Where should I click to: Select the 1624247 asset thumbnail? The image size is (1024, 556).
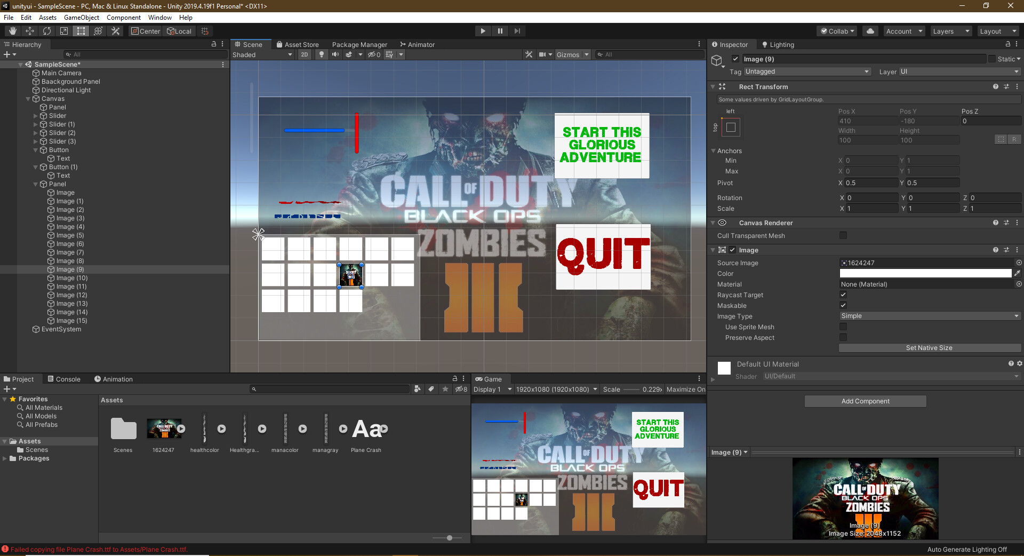point(163,428)
